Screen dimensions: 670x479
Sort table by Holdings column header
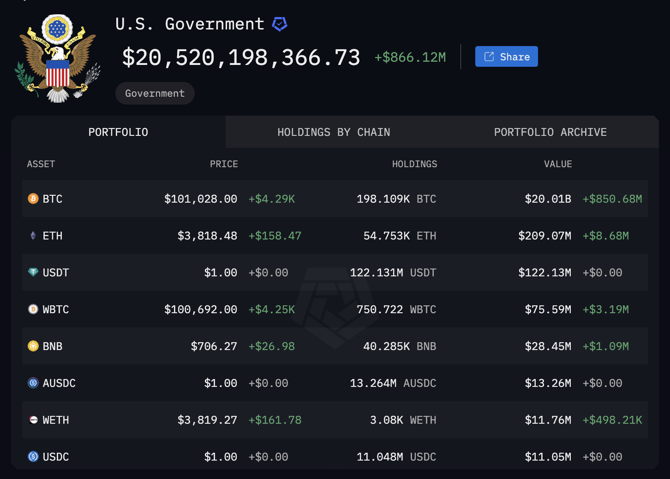[414, 164]
